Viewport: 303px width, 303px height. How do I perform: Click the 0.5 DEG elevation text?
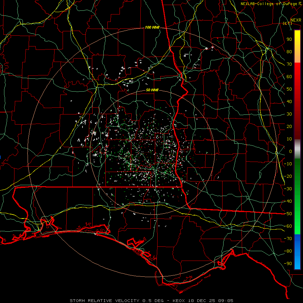[153, 301]
